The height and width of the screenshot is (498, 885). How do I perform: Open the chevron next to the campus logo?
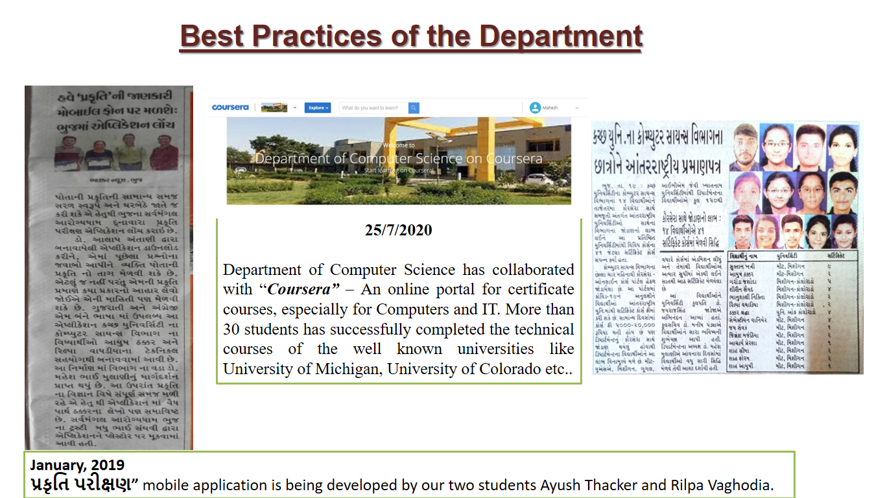coord(295,107)
